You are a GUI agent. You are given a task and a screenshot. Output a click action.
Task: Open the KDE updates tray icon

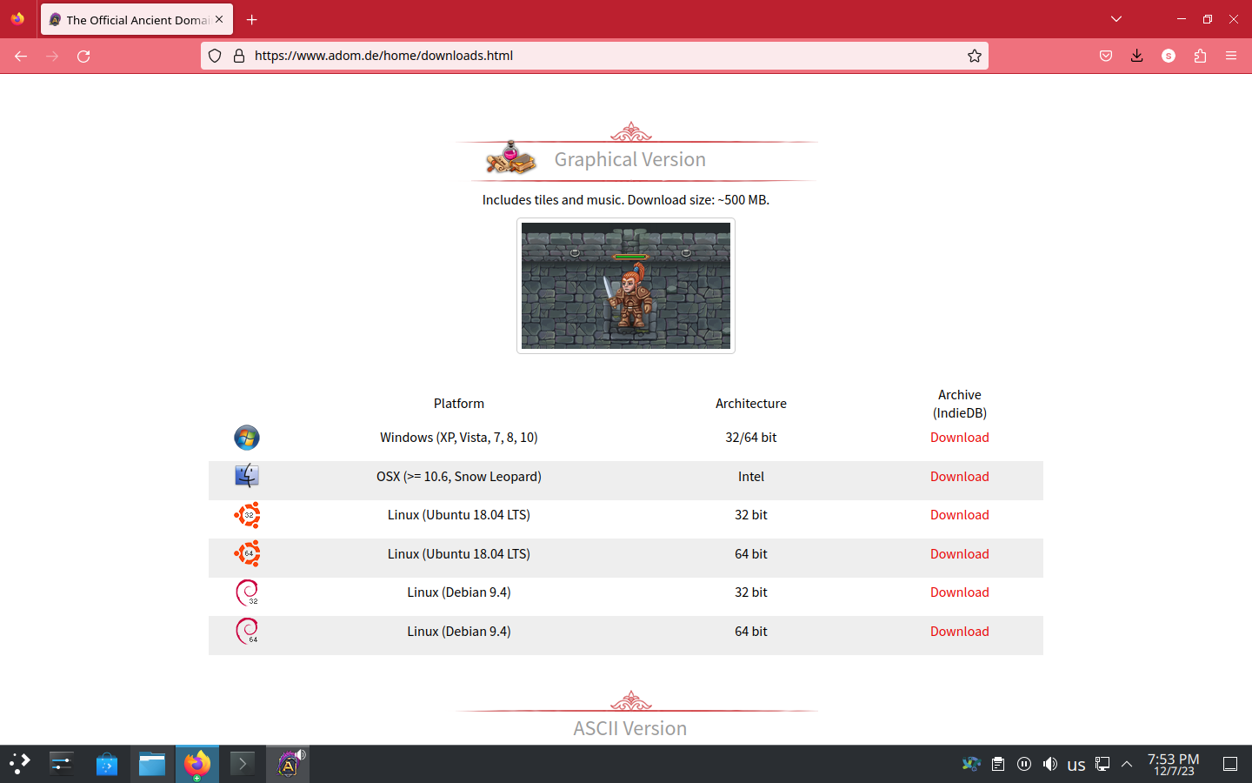971,764
